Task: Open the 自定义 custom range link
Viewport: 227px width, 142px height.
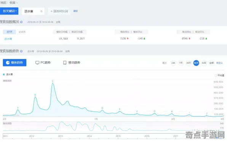Action: click(x=219, y=63)
